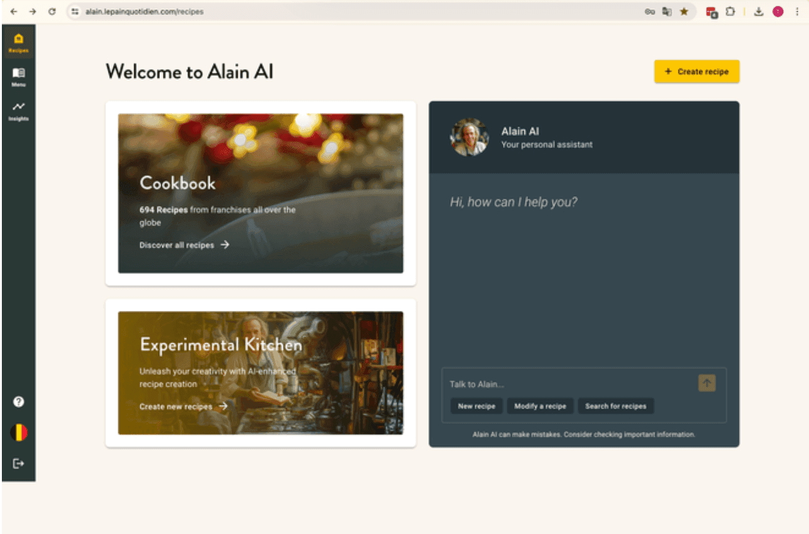Viewport: 809px width, 534px height.
Task: Open the browser downloads icon
Action: pyautogui.click(x=759, y=11)
